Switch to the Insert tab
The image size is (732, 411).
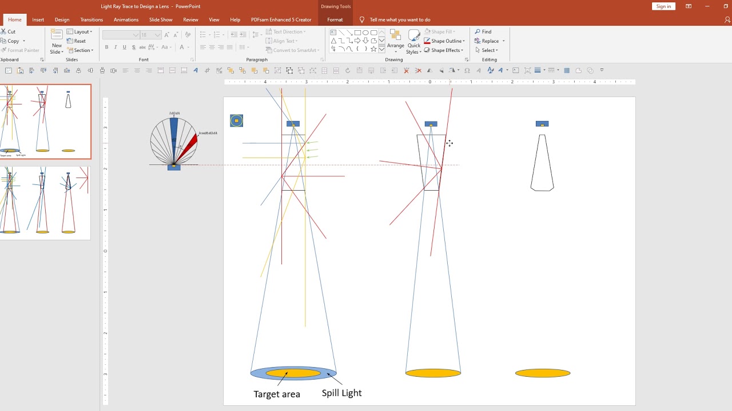[x=38, y=19]
